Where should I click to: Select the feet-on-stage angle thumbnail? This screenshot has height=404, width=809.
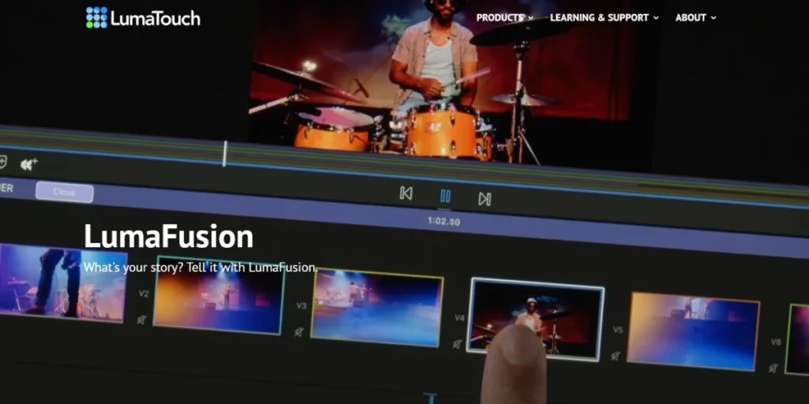[x=62, y=282]
